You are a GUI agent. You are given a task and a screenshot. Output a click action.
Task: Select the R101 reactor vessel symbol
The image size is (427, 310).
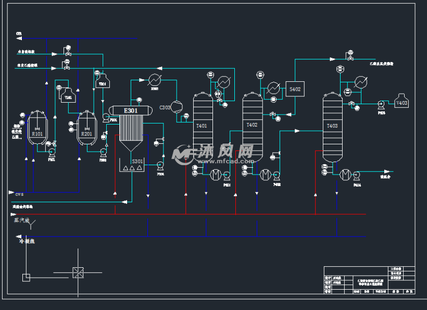point(37,128)
